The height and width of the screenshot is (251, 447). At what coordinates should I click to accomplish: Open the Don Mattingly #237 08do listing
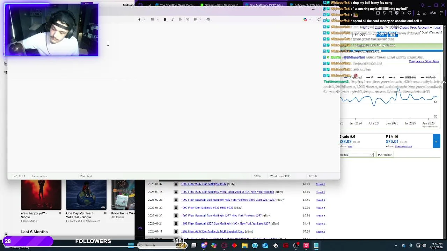207,208
